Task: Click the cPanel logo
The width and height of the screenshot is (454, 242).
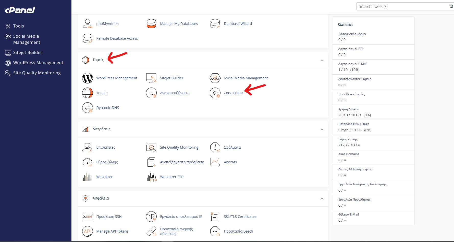Action: pyautogui.click(x=20, y=10)
